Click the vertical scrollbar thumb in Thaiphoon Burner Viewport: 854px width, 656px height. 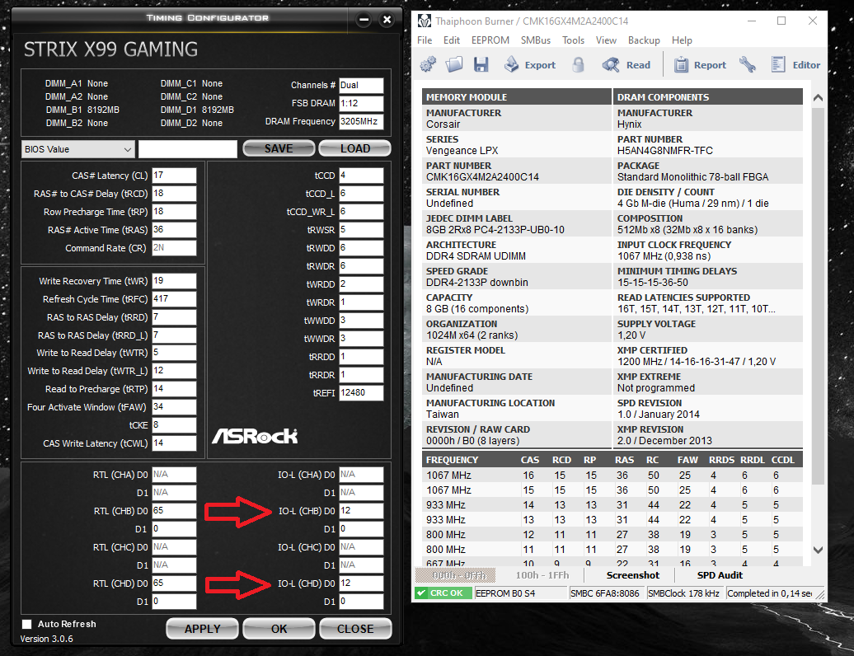click(x=818, y=296)
